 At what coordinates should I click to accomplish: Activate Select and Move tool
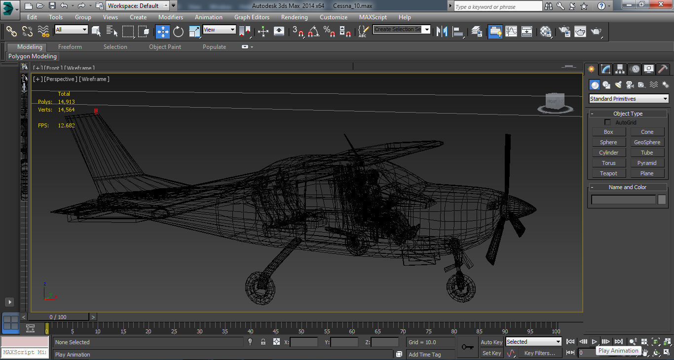pyautogui.click(x=163, y=32)
